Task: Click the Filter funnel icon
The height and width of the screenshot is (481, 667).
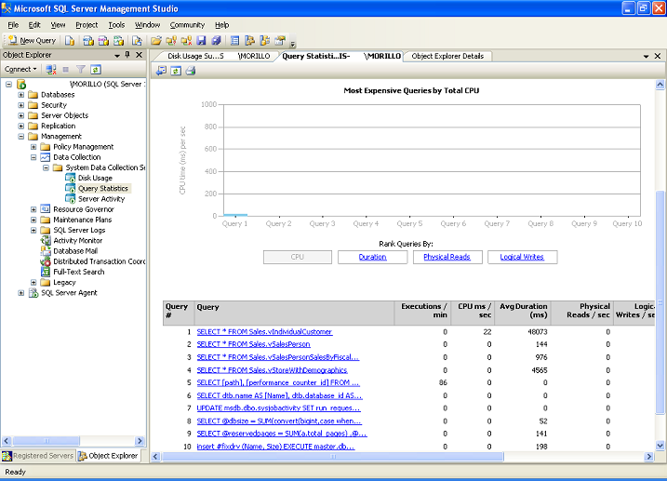Action: (x=80, y=70)
